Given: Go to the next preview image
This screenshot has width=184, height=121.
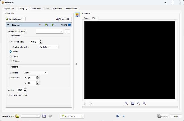Looking at the screenshot, I should pyautogui.click(x=91, y=104).
